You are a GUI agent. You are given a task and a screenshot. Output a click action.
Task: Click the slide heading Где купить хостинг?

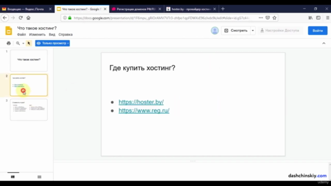[142, 68]
